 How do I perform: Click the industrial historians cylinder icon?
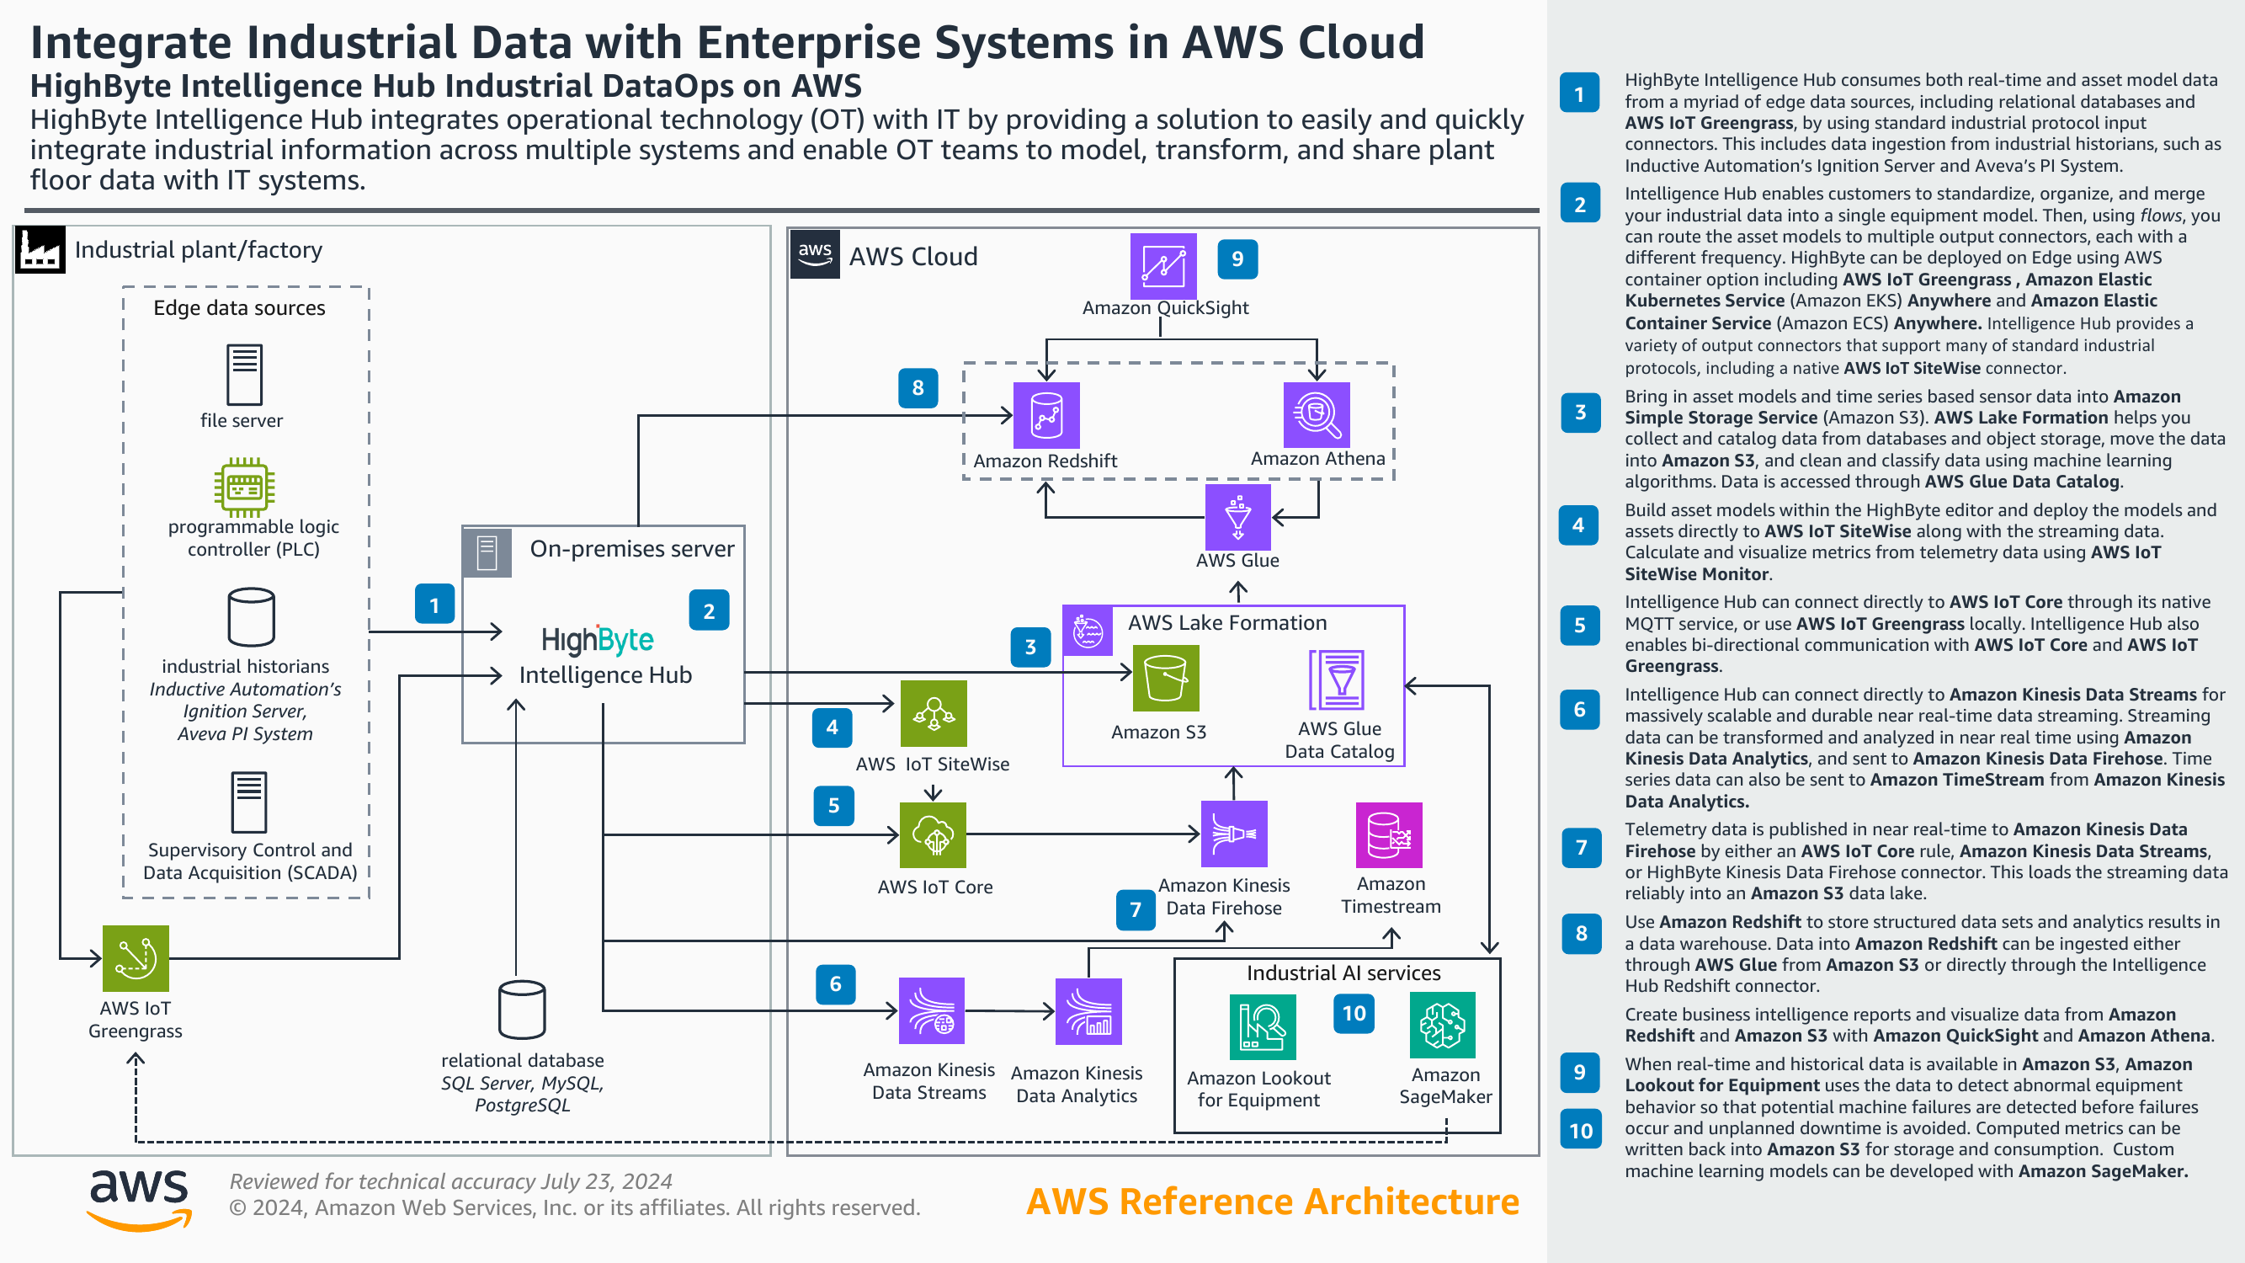click(251, 617)
